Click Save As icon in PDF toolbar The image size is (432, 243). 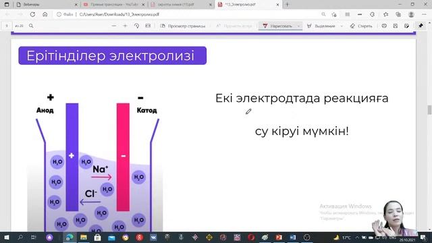[406, 26]
